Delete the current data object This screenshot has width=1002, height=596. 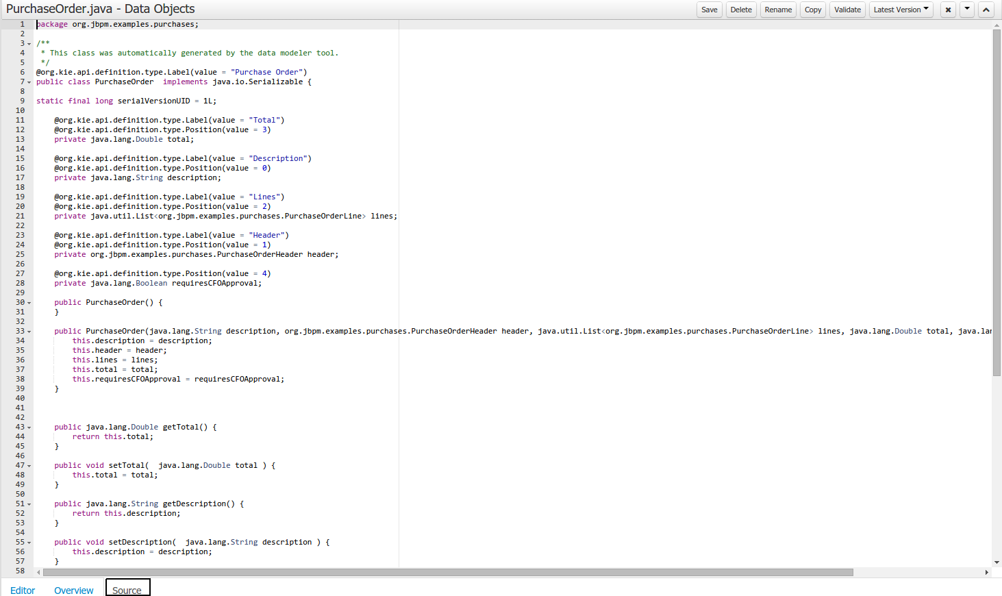tap(741, 9)
